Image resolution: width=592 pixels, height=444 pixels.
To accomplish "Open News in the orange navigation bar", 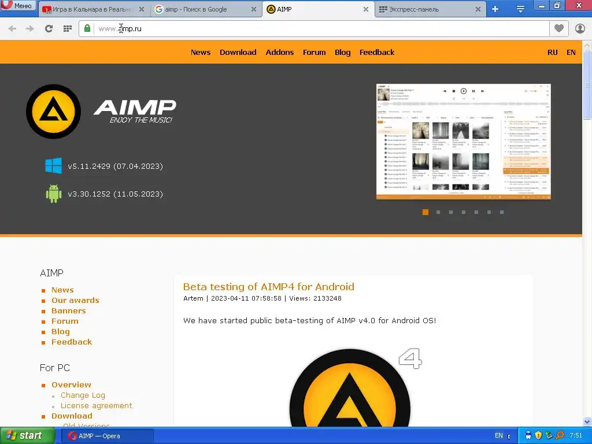I will pyautogui.click(x=201, y=53).
